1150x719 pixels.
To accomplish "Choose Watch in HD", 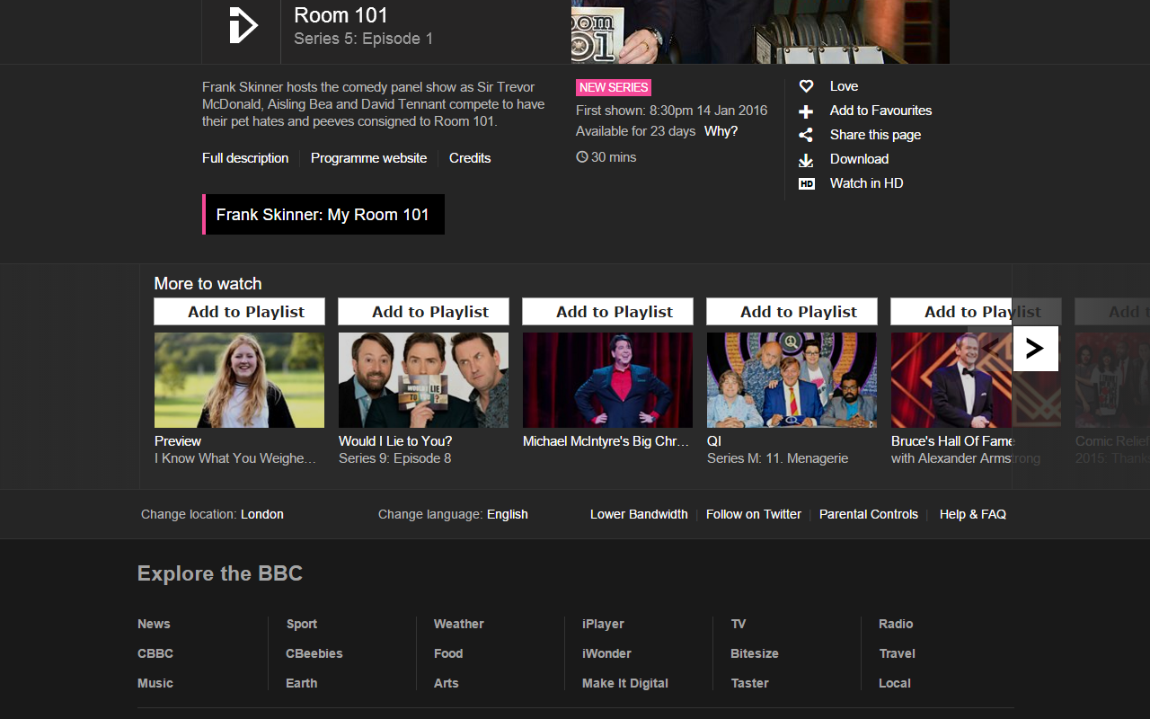I will click(866, 183).
